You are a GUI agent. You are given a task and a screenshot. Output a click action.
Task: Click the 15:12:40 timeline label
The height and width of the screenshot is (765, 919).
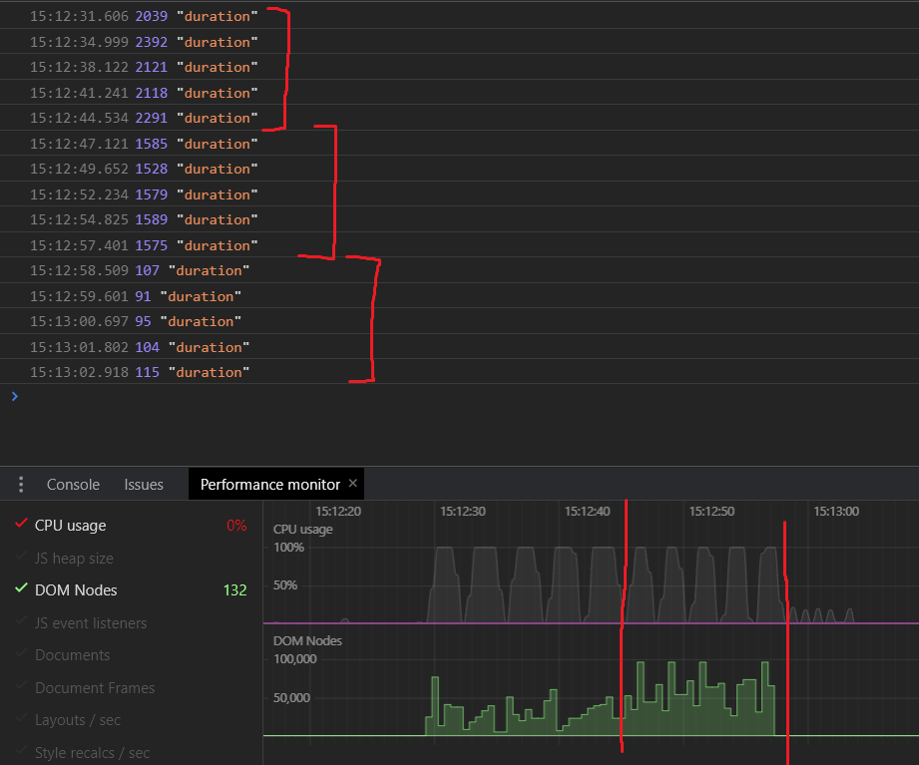click(x=588, y=511)
